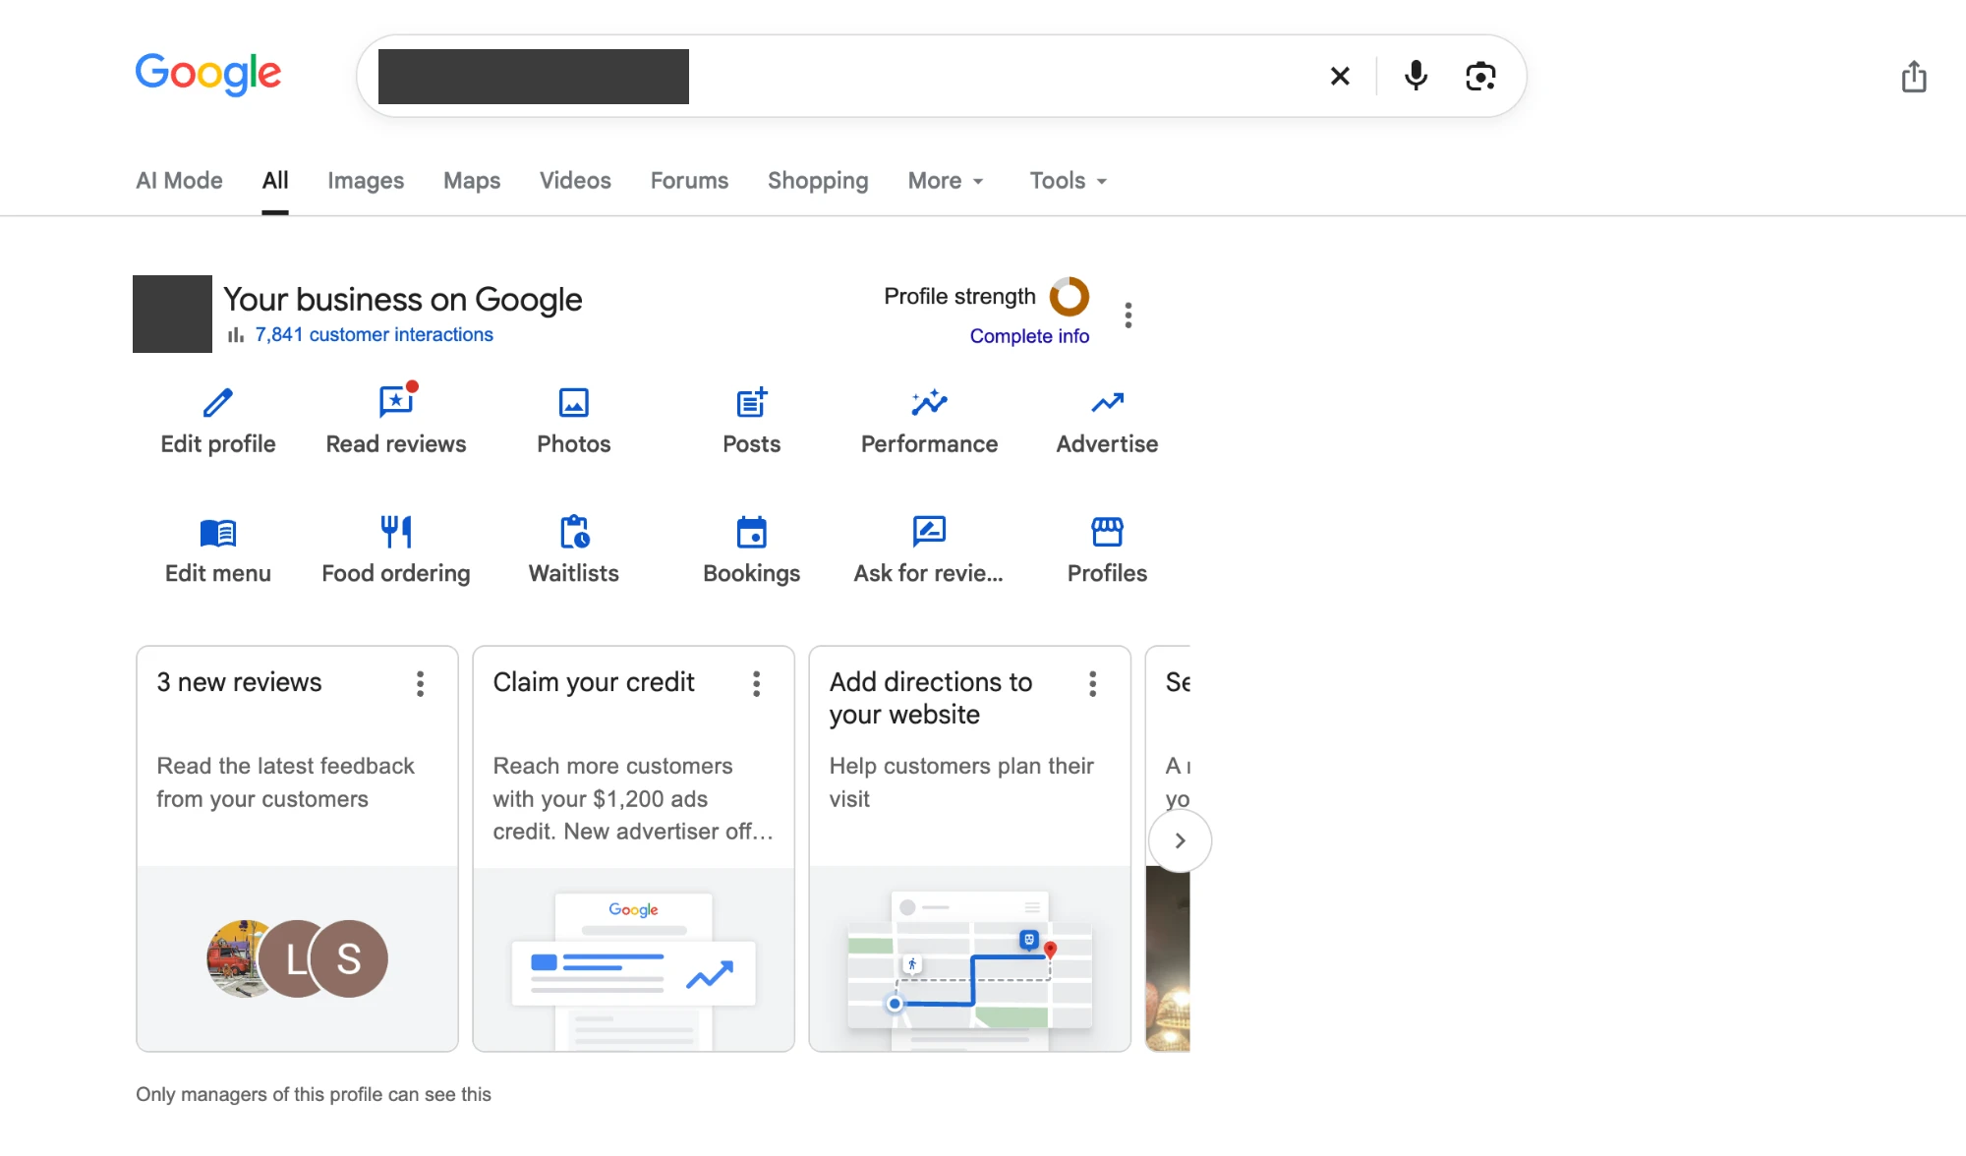Open 7,841 customer interactions link

[374, 335]
